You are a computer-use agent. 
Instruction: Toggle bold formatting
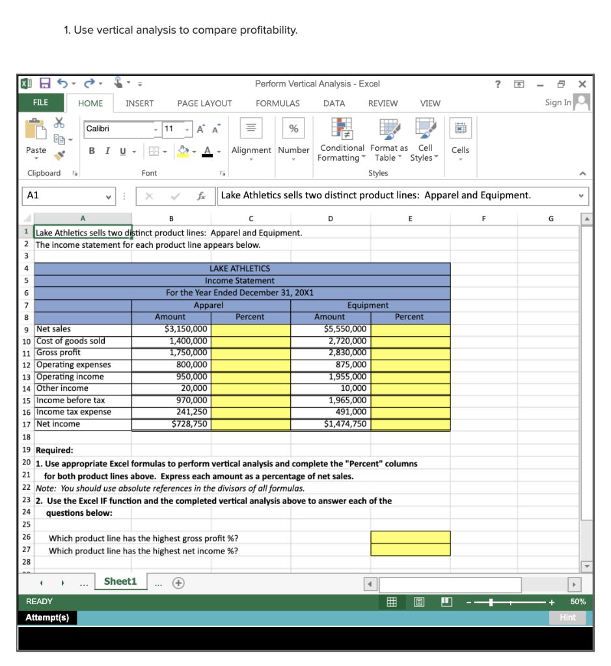pyautogui.click(x=90, y=150)
